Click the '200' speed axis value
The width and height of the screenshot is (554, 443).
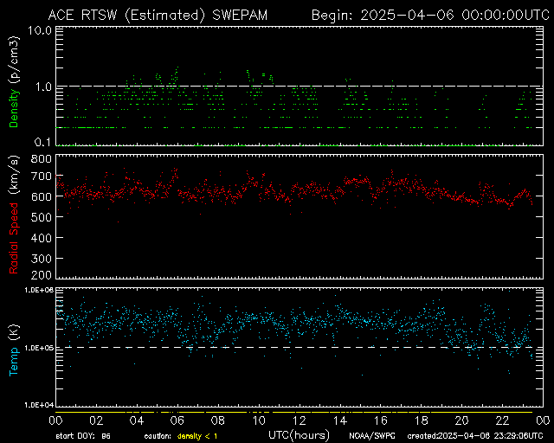[x=42, y=275]
